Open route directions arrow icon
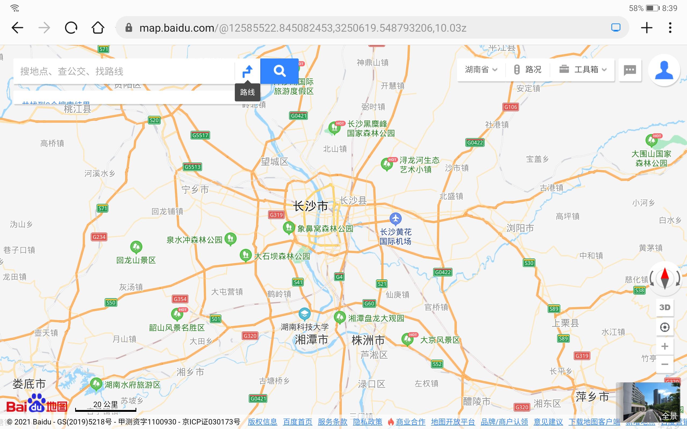Image resolution: width=687 pixels, height=429 pixels. point(247,71)
